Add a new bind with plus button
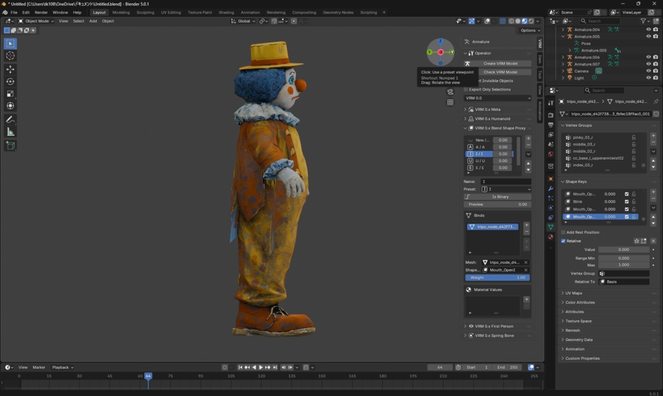This screenshot has width=663, height=396. [526, 225]
